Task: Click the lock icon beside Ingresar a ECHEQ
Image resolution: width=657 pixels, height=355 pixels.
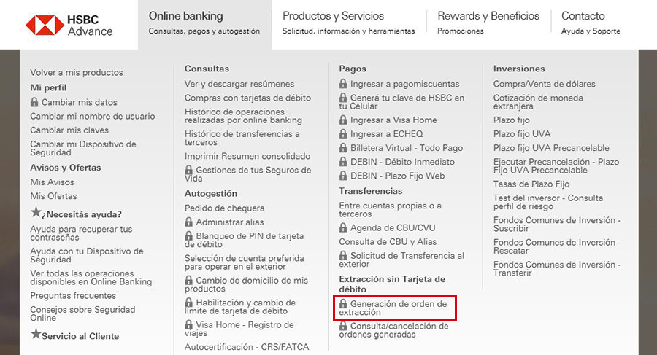Action: [343, 133]
